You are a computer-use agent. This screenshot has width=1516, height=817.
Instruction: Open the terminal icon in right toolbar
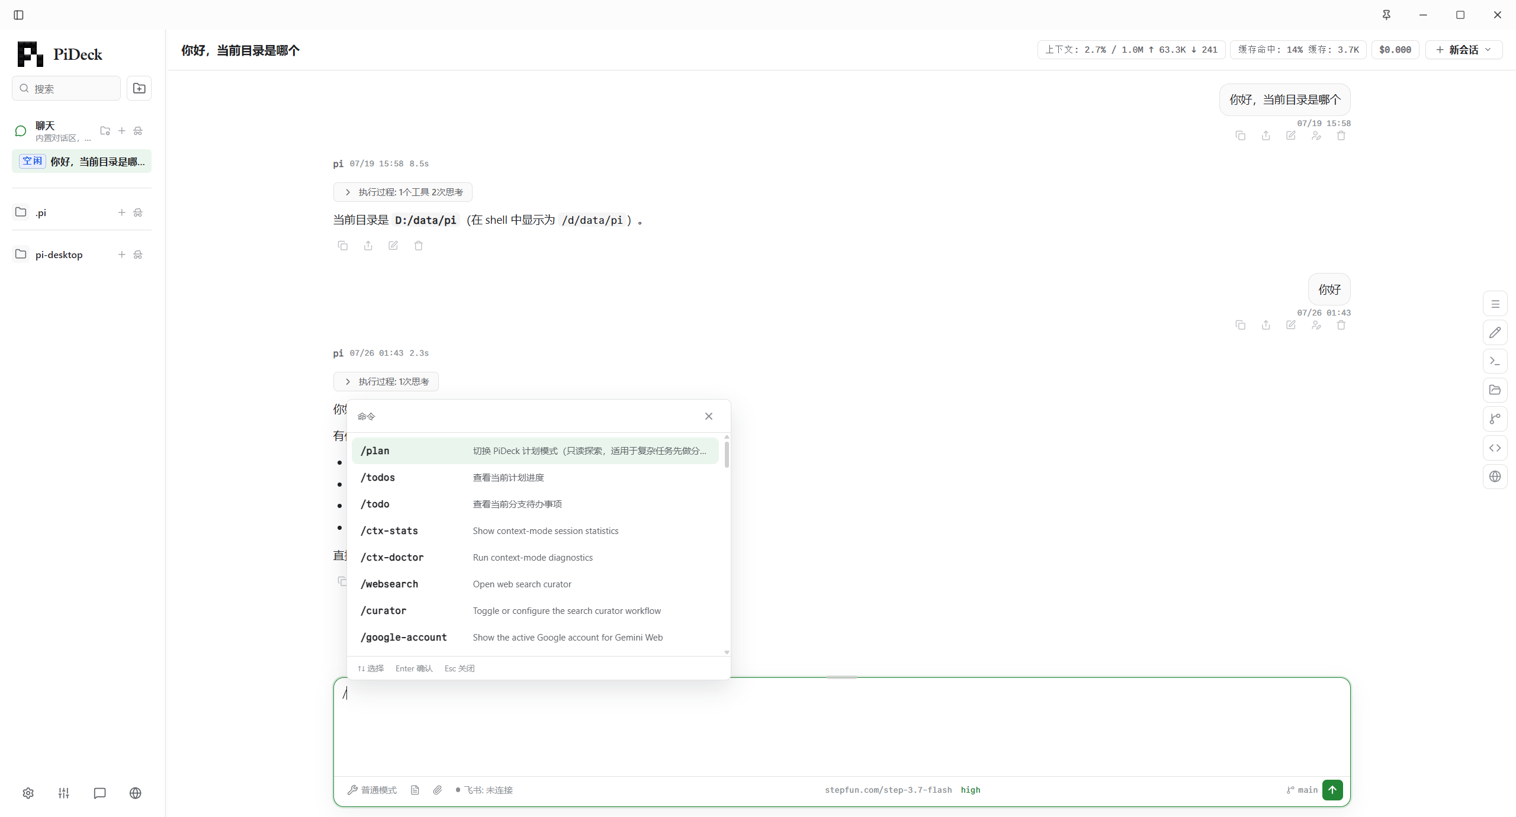pyautogui.click(x=1495, y=361)
